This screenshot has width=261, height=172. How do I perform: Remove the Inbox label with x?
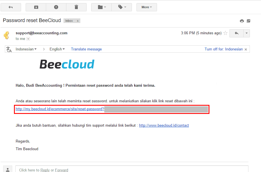pyautogui.click(x=78, y=21)
